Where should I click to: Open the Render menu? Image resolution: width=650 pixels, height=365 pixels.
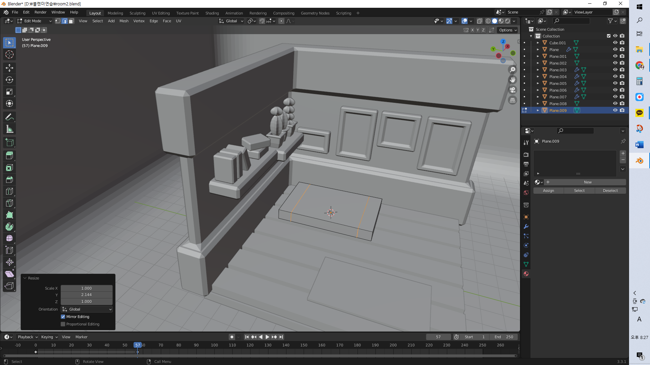40,12
